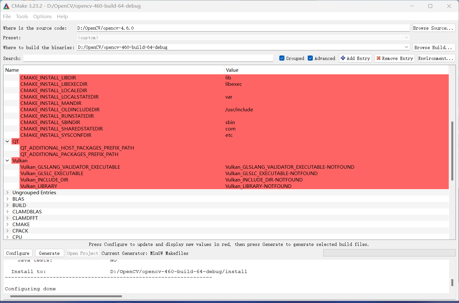This screenshot has width=459, height=303.
Task: Click the Add Entry plus icon
Action: point(342,58)
